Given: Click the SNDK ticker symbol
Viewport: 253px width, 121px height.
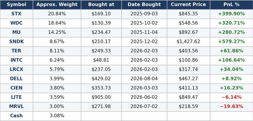Looking at the screenshot, I should (16, 42).
